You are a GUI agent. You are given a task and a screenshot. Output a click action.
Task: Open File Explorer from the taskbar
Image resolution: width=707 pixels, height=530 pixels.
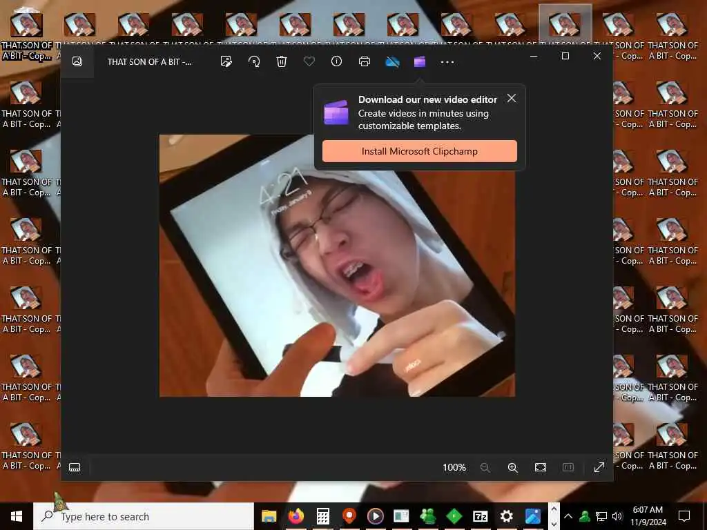pyautogui.click(x=269, y=516)
